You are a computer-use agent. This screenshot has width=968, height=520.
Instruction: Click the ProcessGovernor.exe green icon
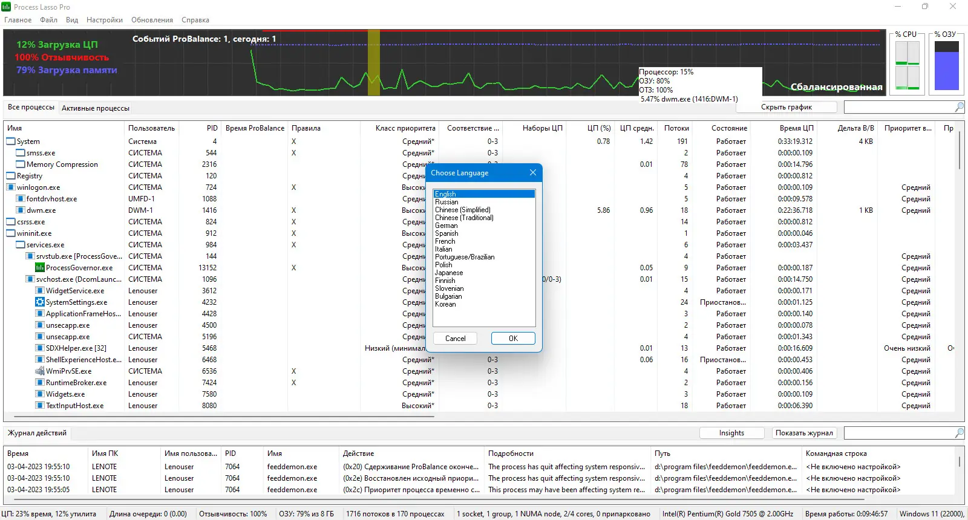click(x=40, y=268)
